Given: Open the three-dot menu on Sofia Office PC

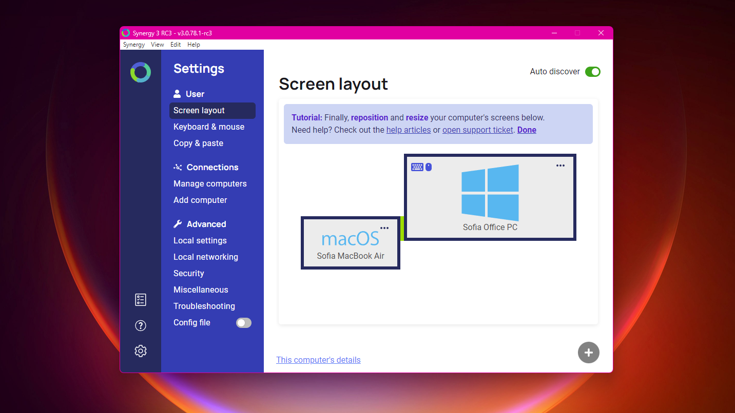Looking at the screenshot, I should [x=560, y=166].
